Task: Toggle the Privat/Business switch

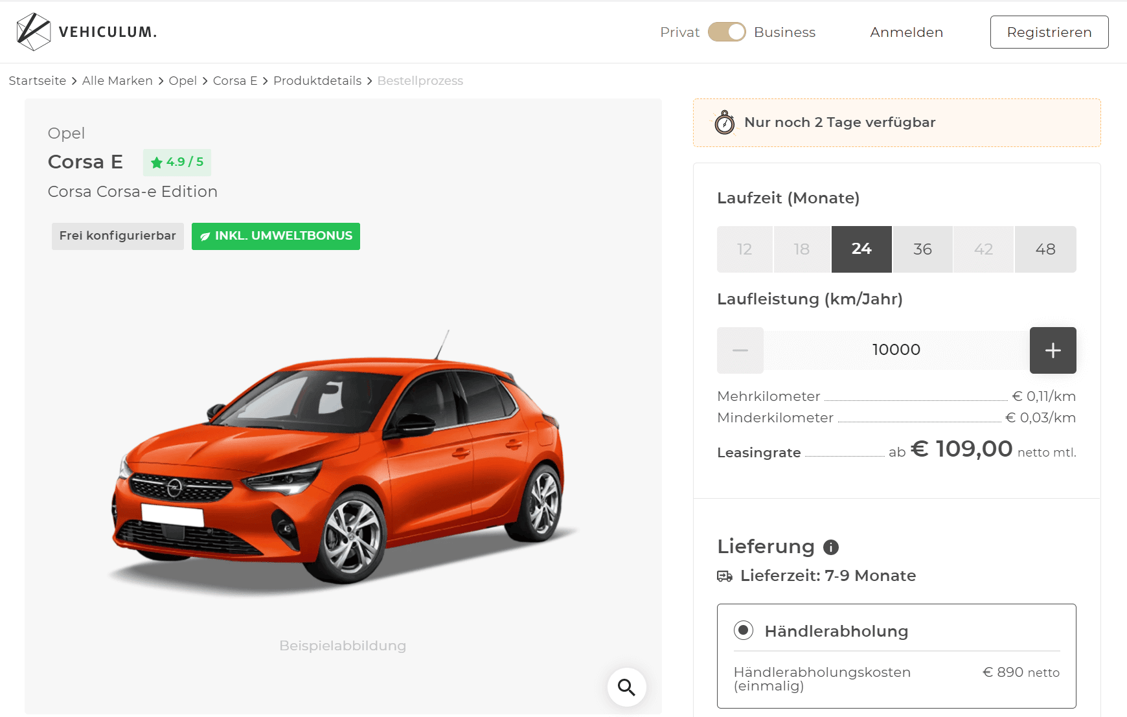Action: (727, 32)
